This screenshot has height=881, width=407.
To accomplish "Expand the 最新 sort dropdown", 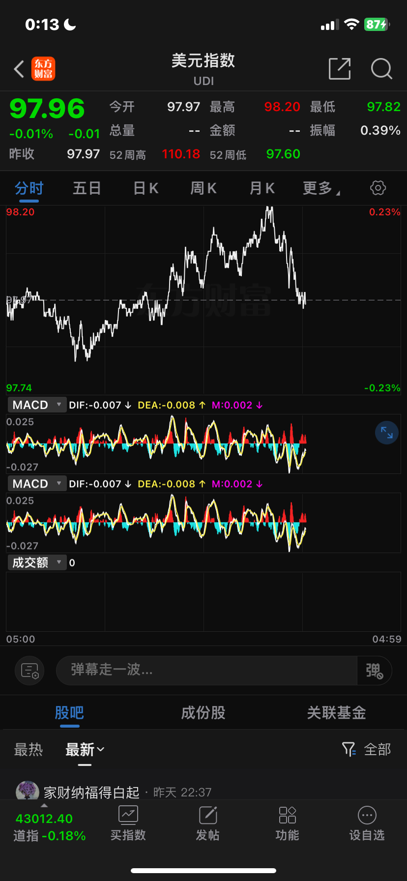I will pos(85,749).
